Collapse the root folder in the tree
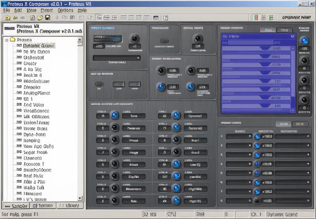The width and height of the screenshot is (316, 219). click(x=7, y=40)
